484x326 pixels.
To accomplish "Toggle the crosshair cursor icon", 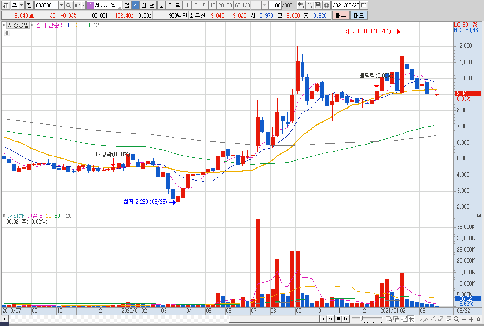I will click(412, 319).
